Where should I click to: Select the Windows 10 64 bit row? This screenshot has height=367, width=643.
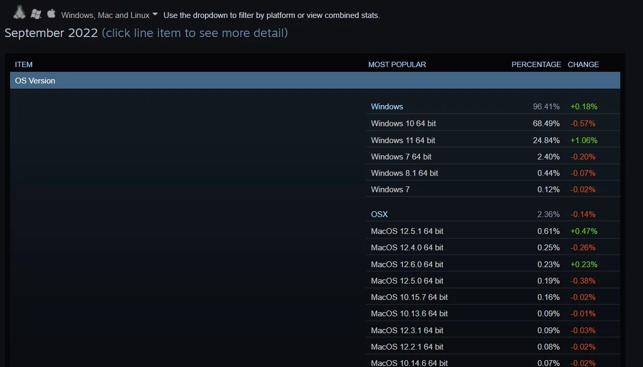click(x=403, y=124)
